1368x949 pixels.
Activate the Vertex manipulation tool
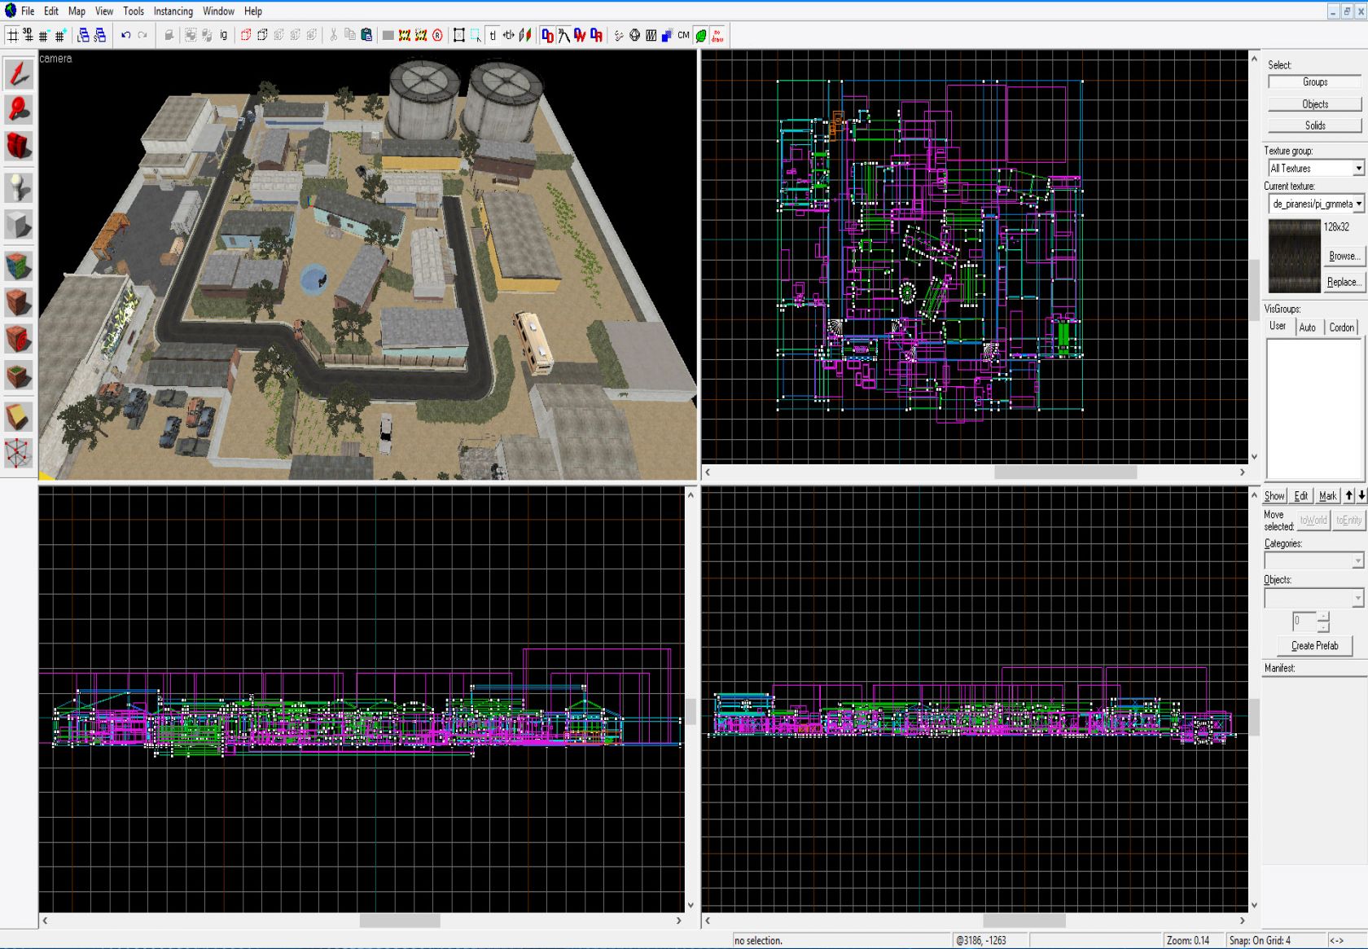pyautogui.click(x=19, y=453)
